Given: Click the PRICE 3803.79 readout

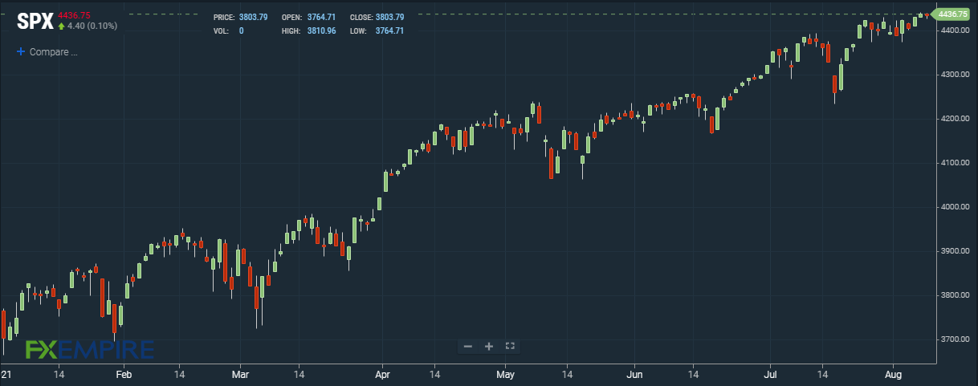Looking at the screenshot, I should [x=240, y=17].
